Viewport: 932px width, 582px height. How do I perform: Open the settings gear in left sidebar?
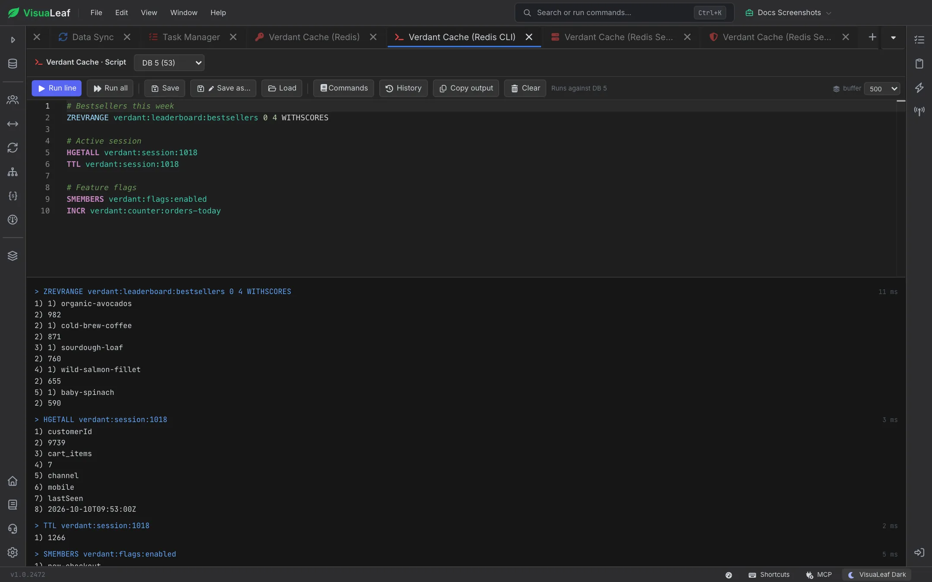(x=13, y=553)
